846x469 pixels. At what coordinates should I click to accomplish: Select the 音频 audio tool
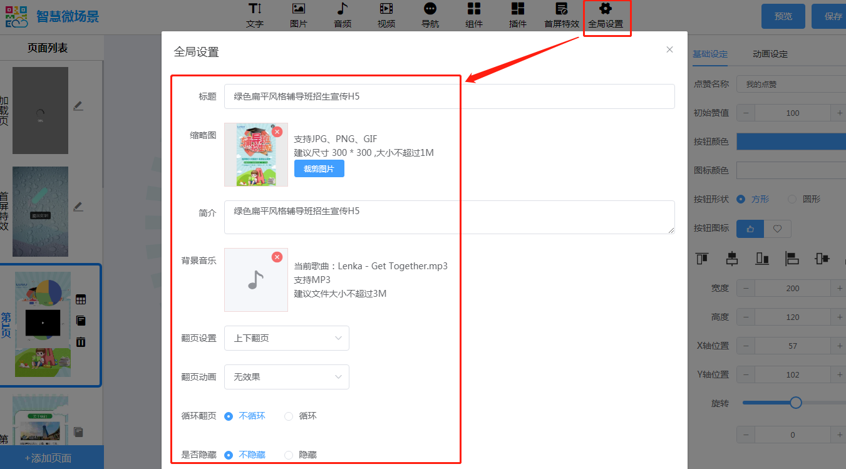[x=342, y=15]
